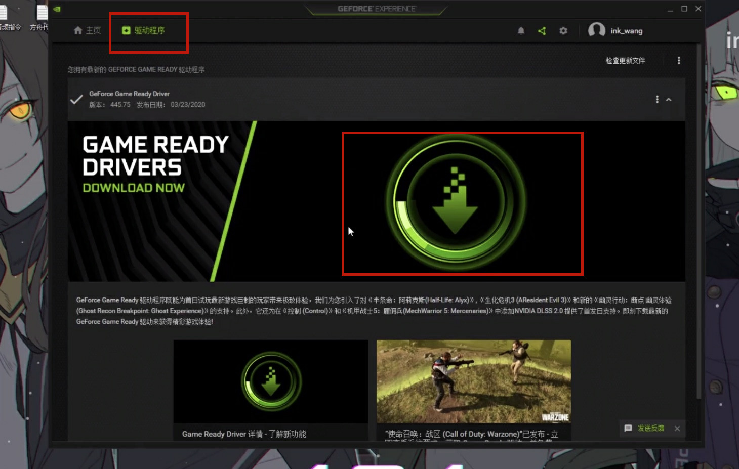Collapse the GeForce Game Ready Driver details
The width and height of the screenshot is (739, 469).
[669, 100]
